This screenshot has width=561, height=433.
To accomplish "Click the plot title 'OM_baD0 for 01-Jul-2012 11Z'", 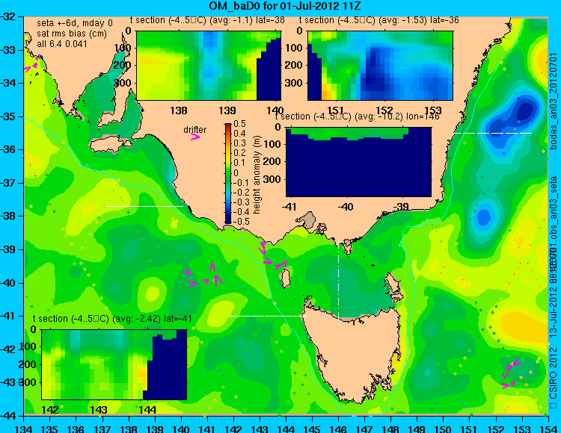I will tap(284, 6).
